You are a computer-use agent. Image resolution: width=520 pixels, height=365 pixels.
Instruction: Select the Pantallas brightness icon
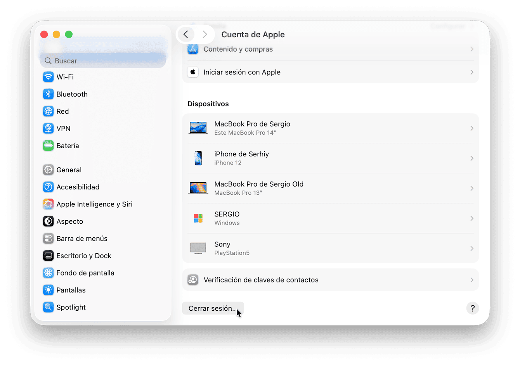click(x=48, y=290)
